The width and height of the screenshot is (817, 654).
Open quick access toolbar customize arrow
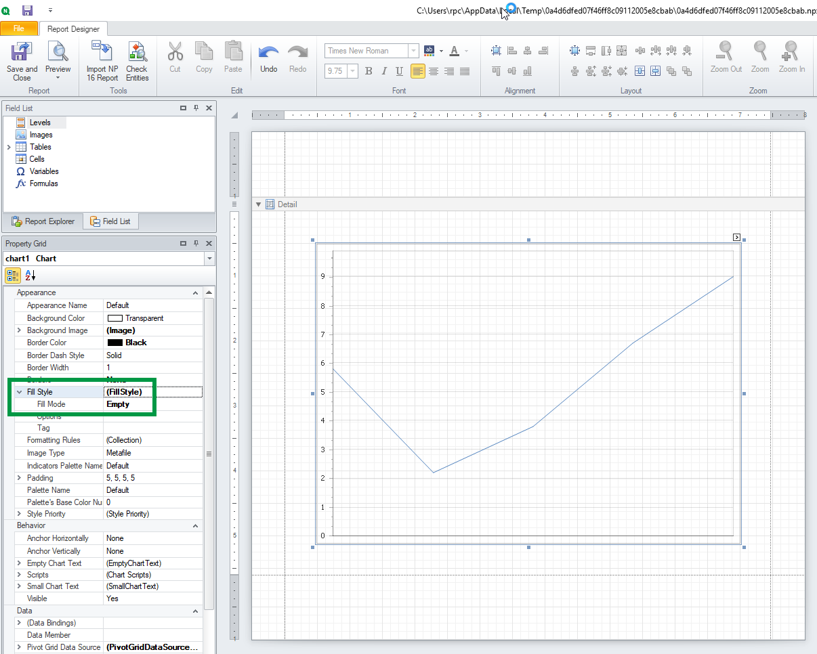[50, 11]
